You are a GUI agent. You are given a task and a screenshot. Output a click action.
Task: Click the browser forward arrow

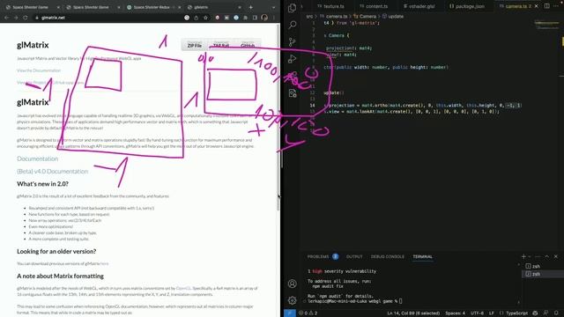pyautogui.click(x=16, y=18)
